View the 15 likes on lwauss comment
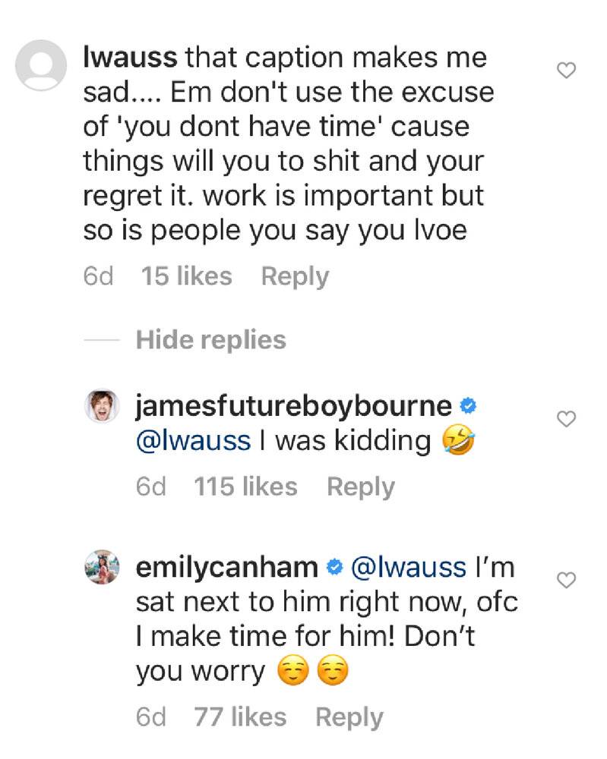The width and height of the screenshot is (607, 759). [187, 276]
